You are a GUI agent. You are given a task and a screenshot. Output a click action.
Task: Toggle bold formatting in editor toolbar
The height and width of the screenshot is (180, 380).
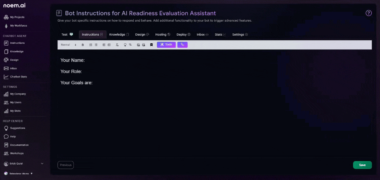(83, 45)
